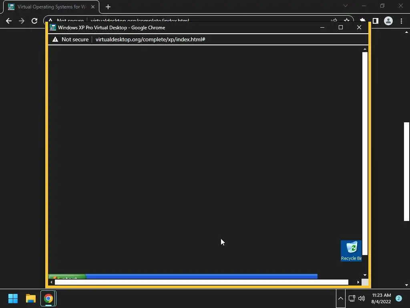
Task: Open network status tray icon
Action: coord(352,298)
